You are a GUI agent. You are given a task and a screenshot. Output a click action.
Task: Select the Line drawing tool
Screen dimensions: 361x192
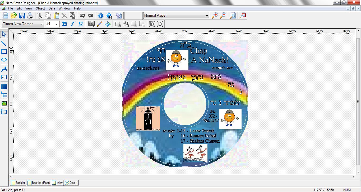pos(3,43)
